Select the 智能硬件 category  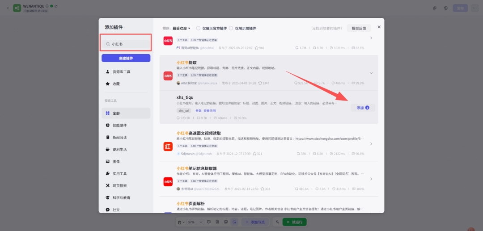(126, 125)
